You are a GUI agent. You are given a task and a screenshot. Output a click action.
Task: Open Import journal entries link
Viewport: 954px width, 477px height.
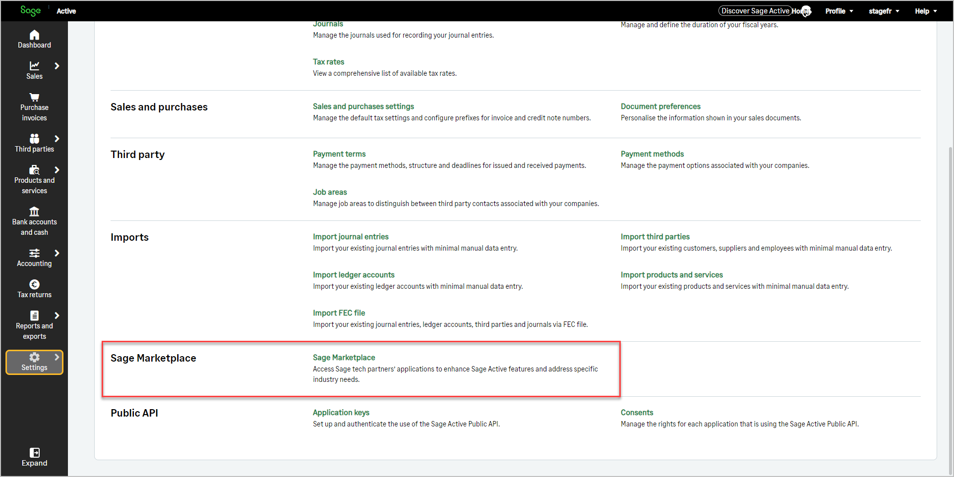tap(351, 237)
